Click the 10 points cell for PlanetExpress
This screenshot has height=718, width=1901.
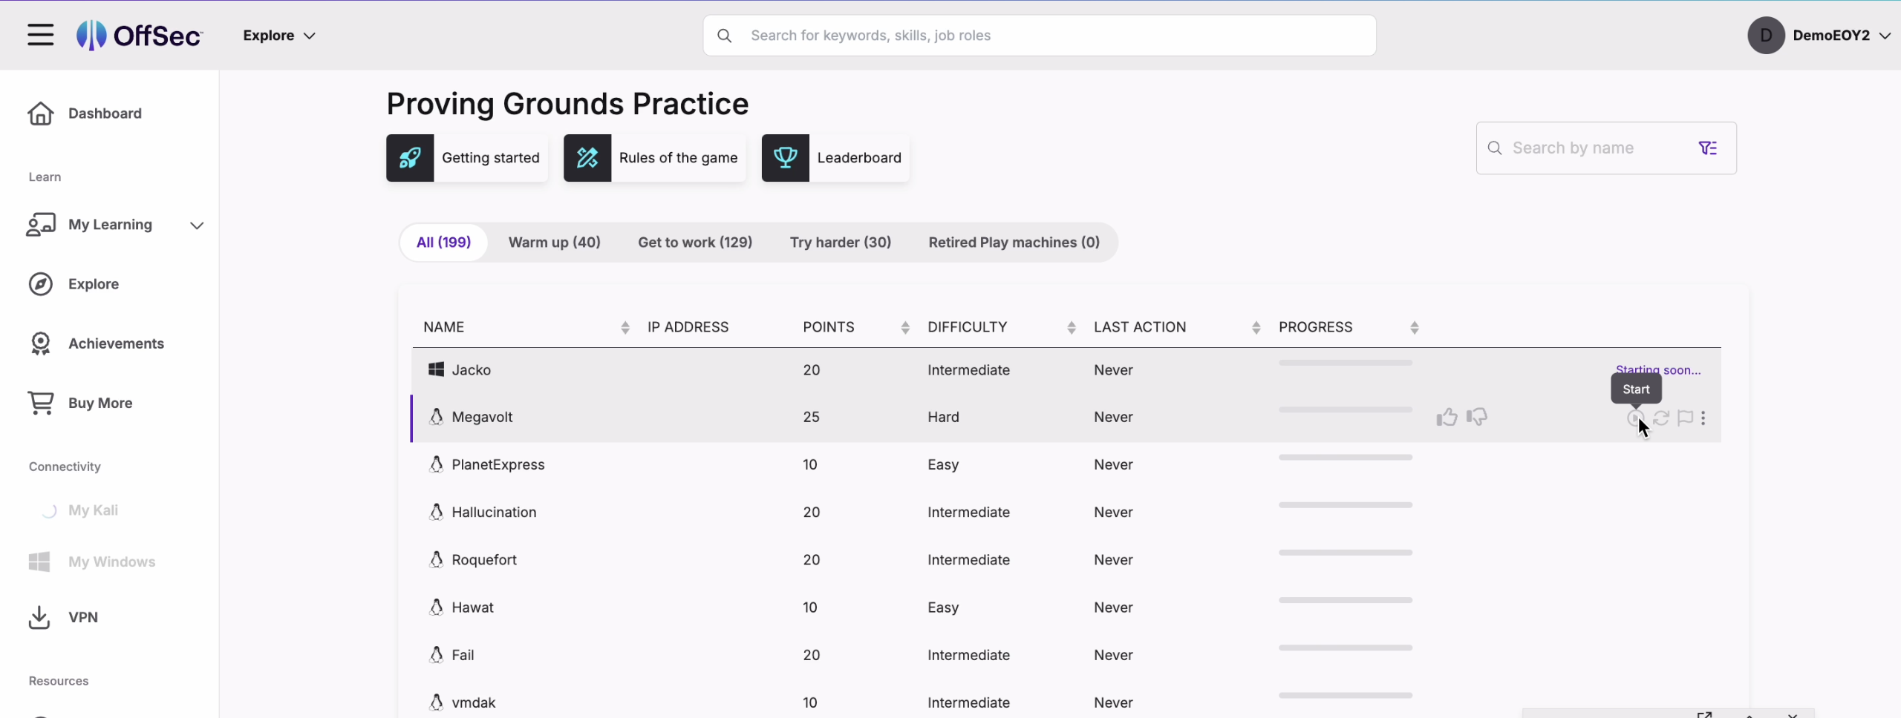pos(810,464)
